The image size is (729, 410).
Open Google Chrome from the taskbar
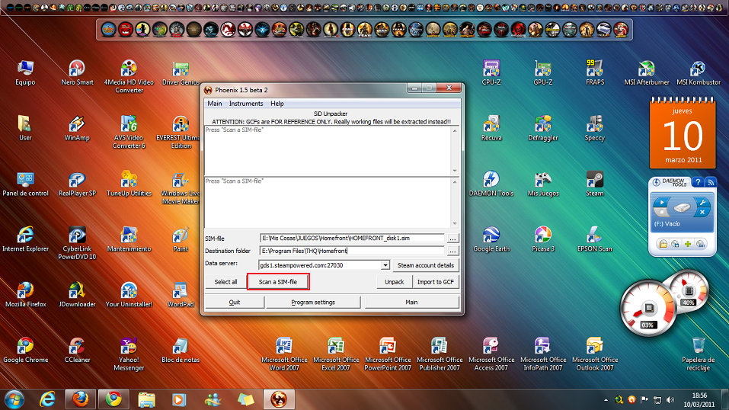coord(113,399)
